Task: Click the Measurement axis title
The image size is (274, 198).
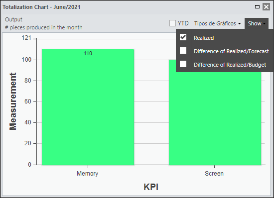Action: 13,101
